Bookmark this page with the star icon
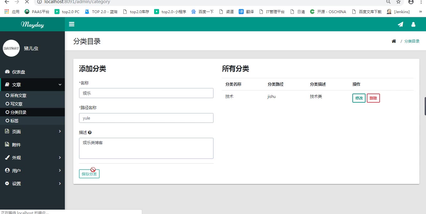The height and width of the screenshot is (214, 426). coord(398,2)
